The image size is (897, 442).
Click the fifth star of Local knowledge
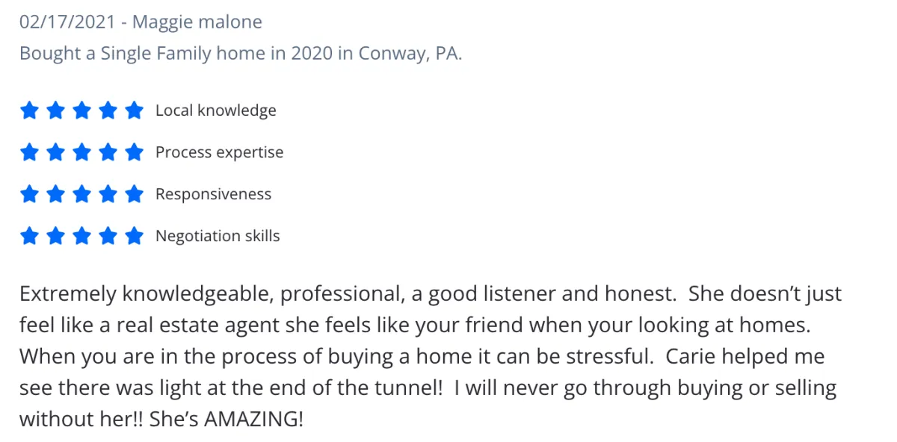pyautogui.click(x=134, y=110)
